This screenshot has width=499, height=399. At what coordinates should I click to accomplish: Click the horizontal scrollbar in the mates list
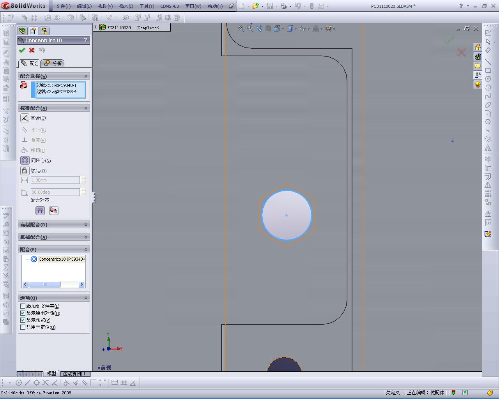point(44,284)
